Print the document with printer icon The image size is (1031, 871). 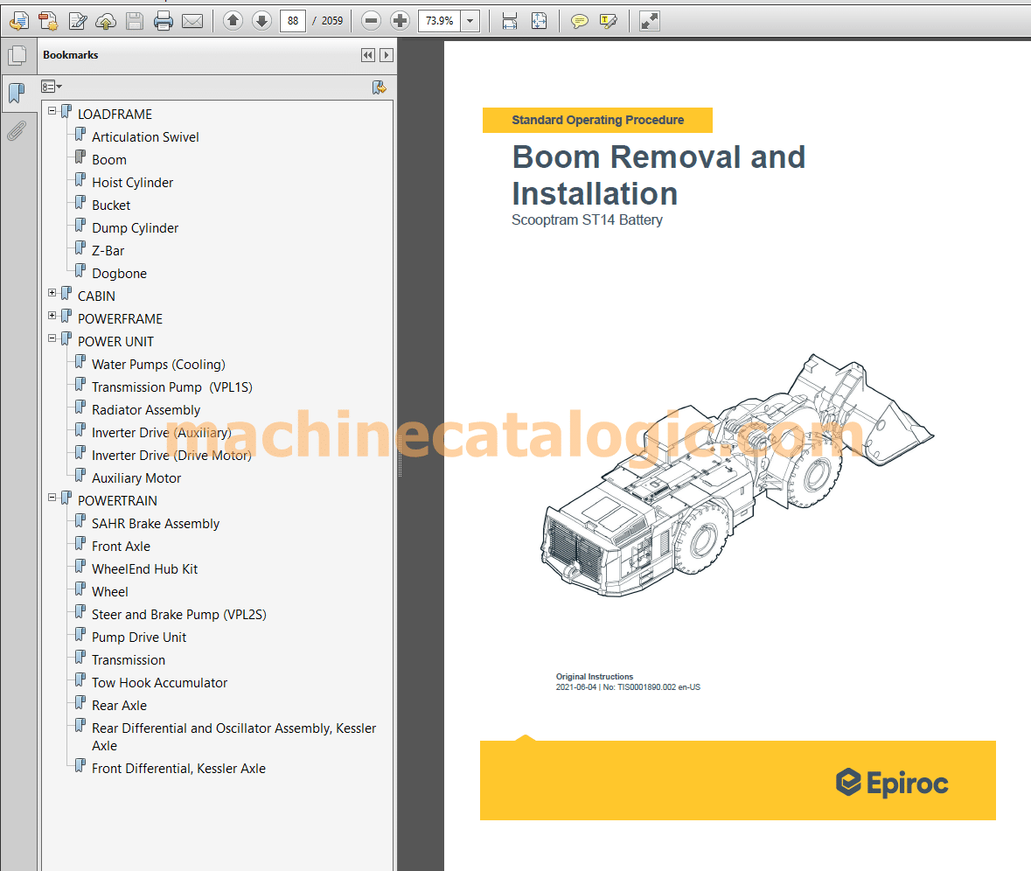163,21
